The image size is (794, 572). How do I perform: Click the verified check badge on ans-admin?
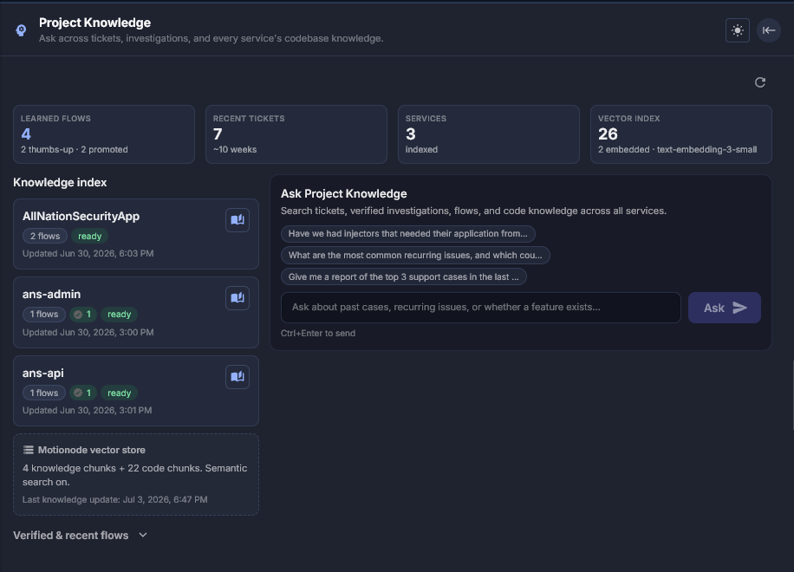coord(82,315)
